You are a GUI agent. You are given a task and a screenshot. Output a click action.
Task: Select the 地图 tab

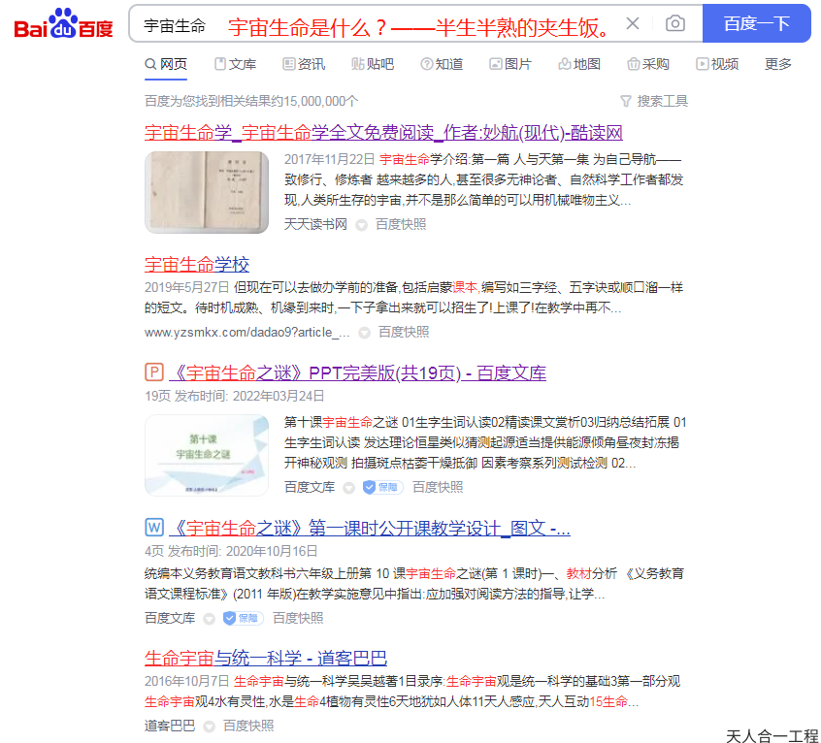click(x=579, y=64)
